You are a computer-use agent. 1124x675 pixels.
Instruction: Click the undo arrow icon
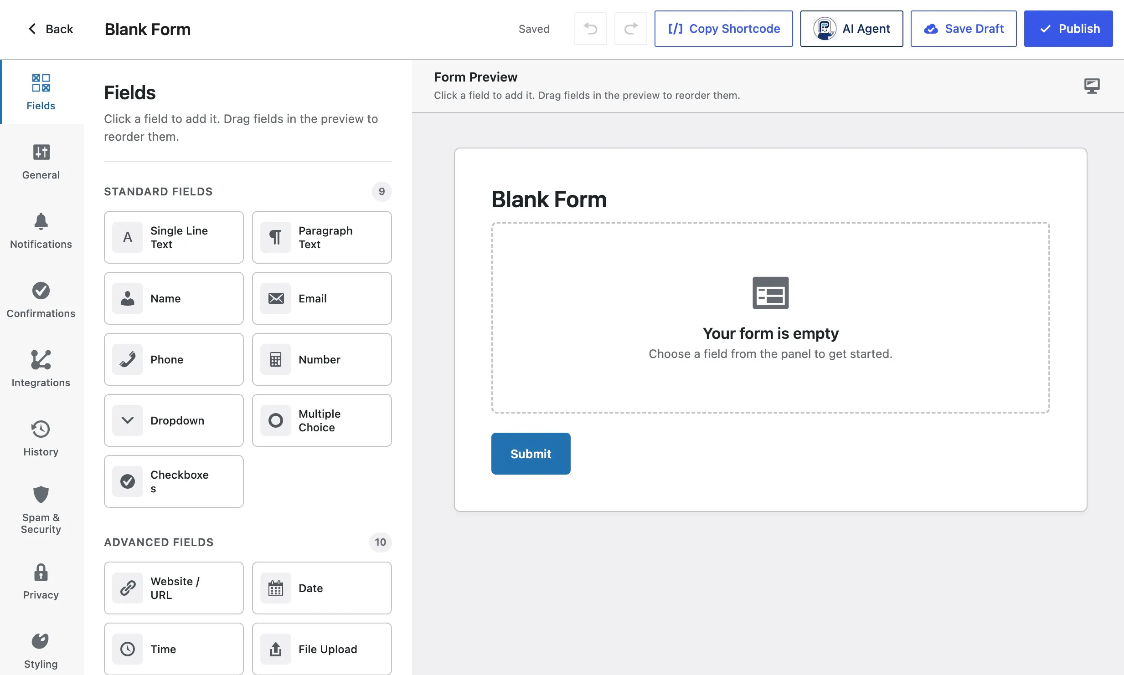point(590,29)
